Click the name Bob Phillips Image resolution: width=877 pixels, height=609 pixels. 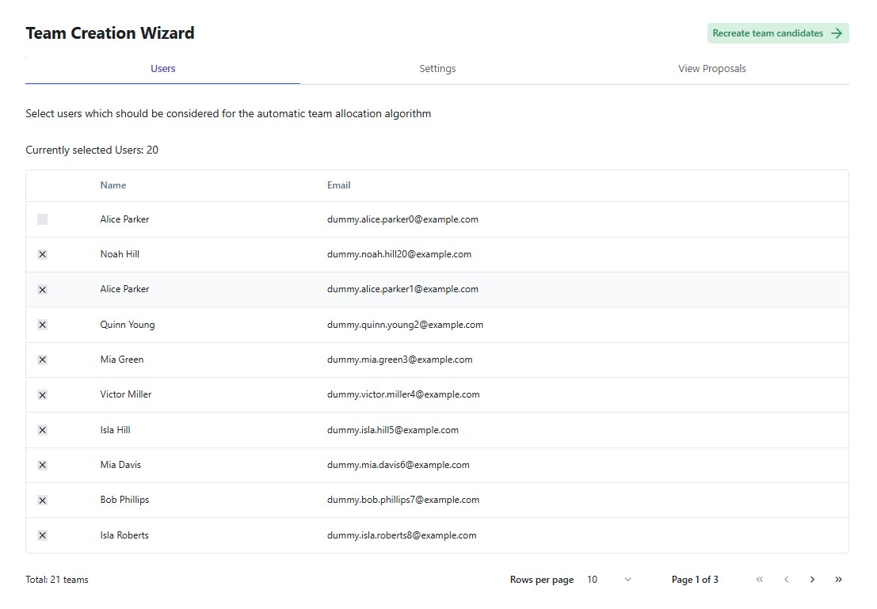point(124,500)
